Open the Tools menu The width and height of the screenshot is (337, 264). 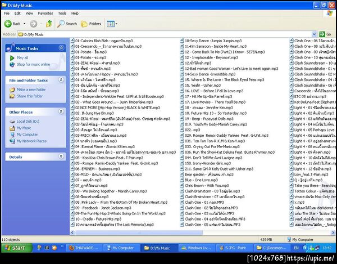[x=62, y=13]
